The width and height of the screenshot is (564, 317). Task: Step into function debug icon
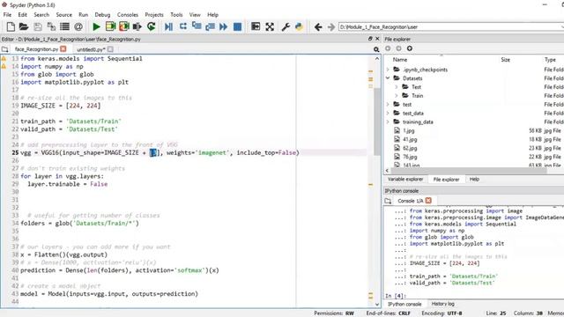[x=197, y=26]
